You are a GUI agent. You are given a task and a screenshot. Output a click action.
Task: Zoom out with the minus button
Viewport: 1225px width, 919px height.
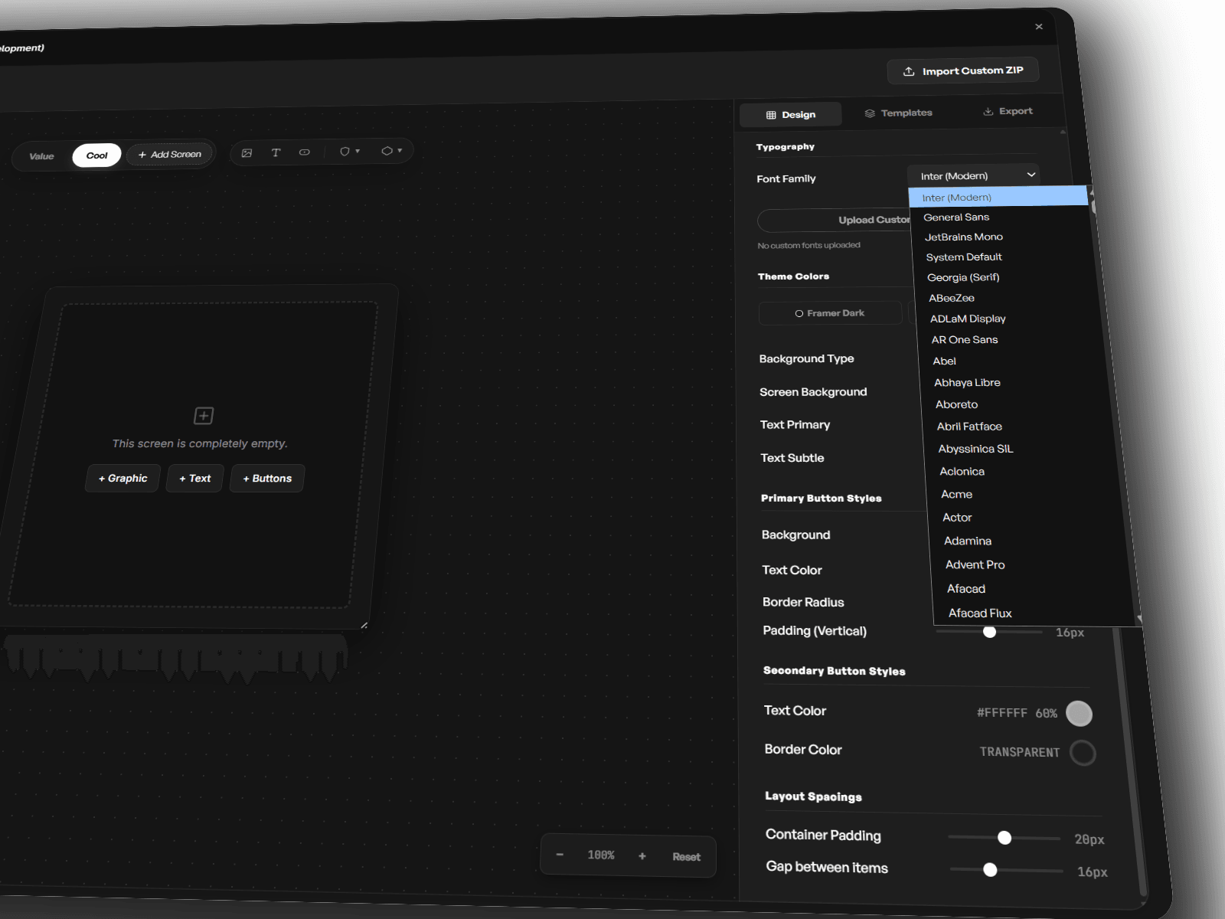(x=560, y=855)
